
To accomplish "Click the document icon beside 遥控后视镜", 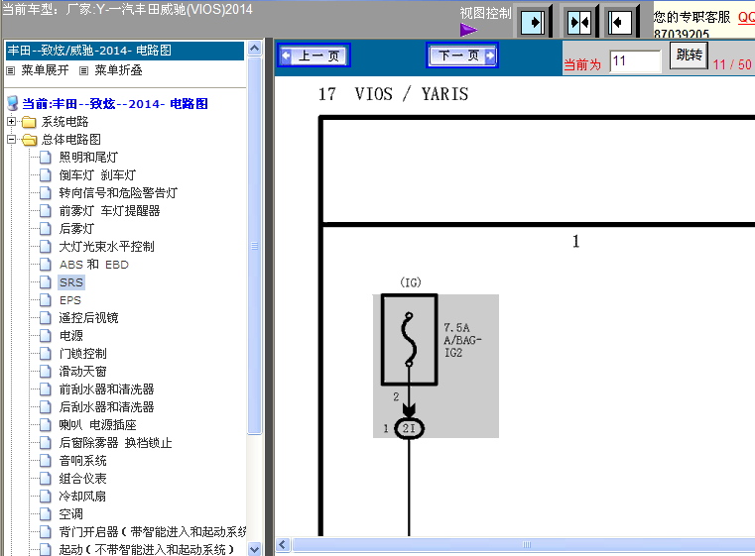I will point(46,318).
